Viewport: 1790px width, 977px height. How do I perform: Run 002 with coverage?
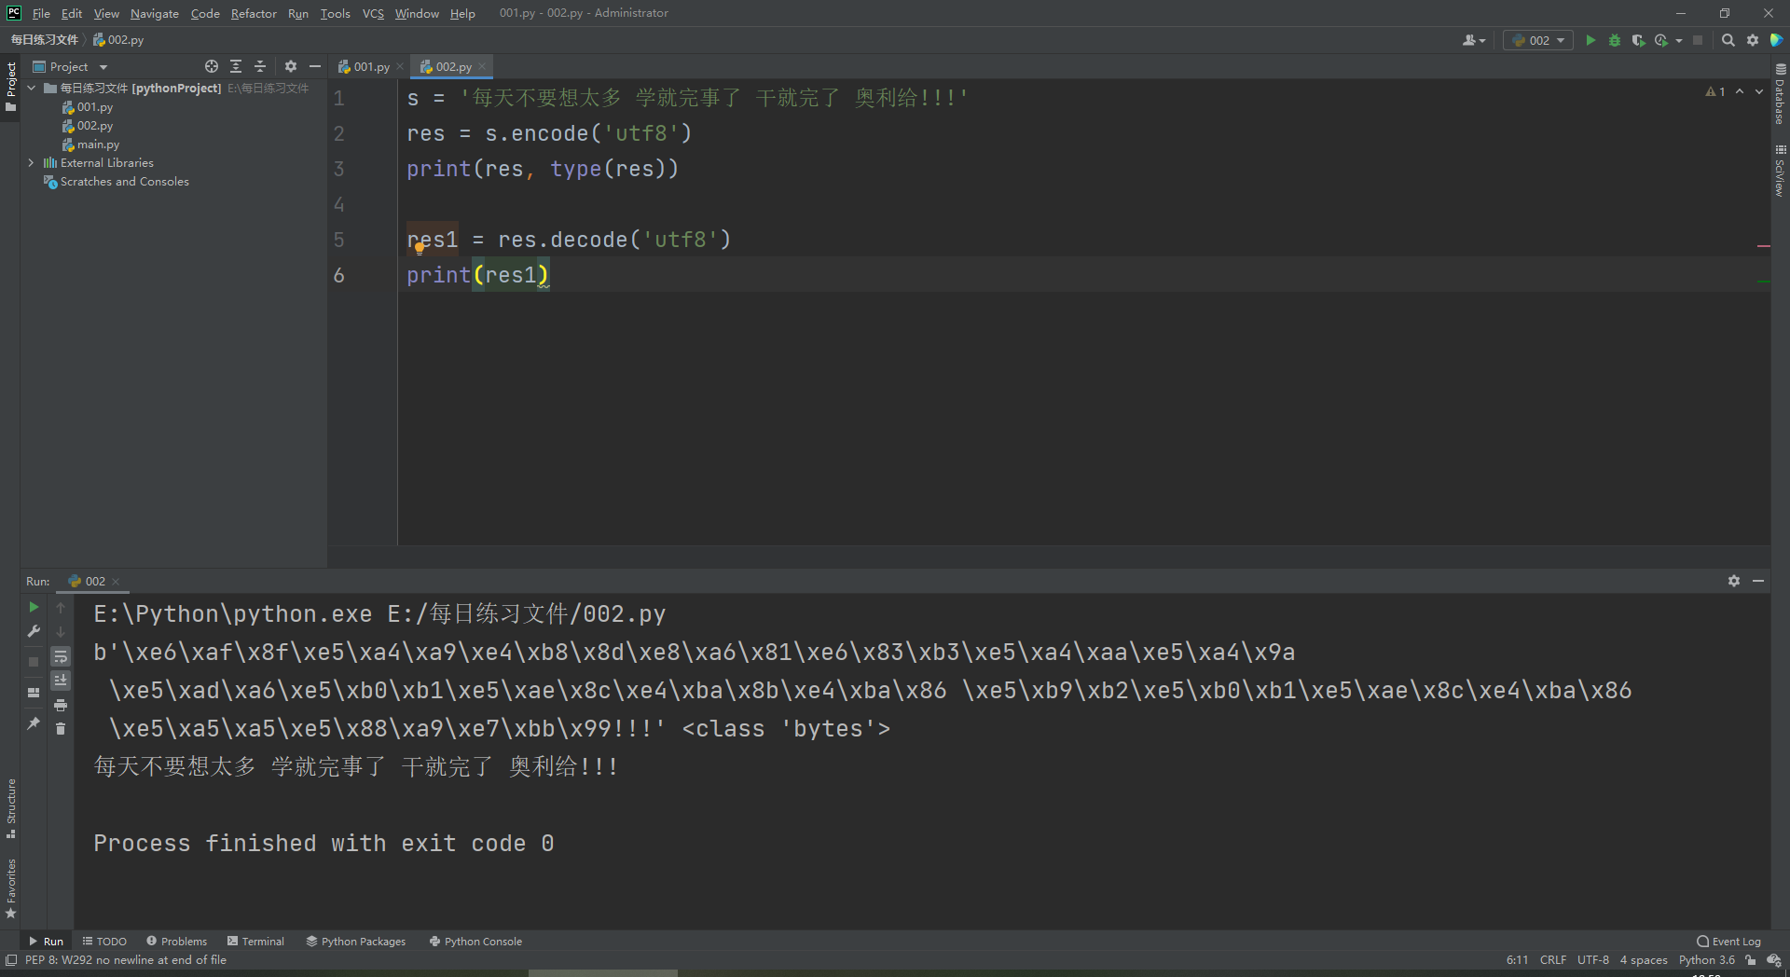tap(1638, 40)
